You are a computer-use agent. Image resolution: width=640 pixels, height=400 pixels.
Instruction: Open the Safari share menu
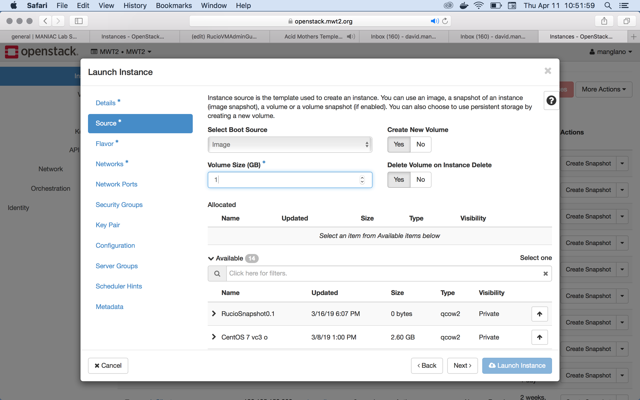point(604,21)
